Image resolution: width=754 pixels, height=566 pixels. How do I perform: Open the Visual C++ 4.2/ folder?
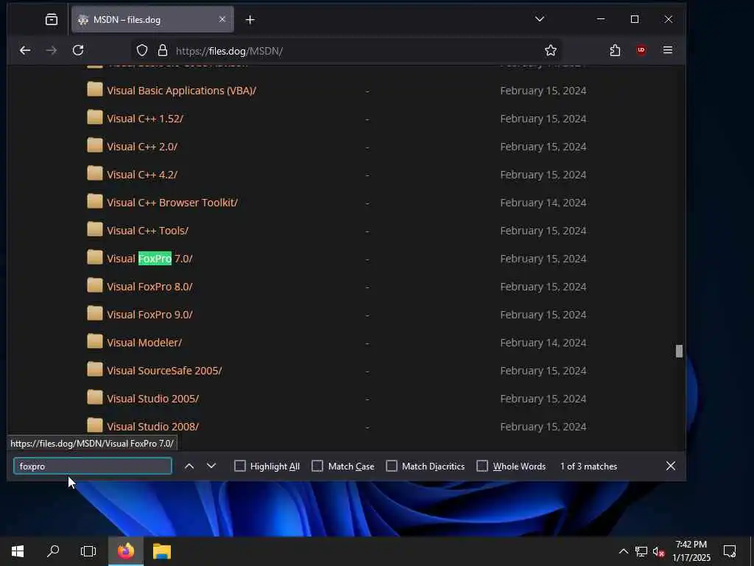(142, 174)
